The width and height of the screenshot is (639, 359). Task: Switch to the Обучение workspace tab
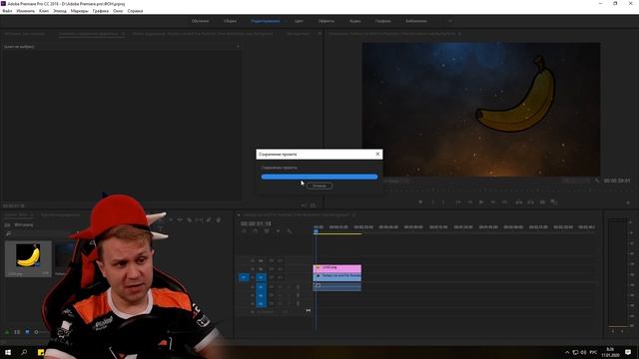tap(200, 21)
